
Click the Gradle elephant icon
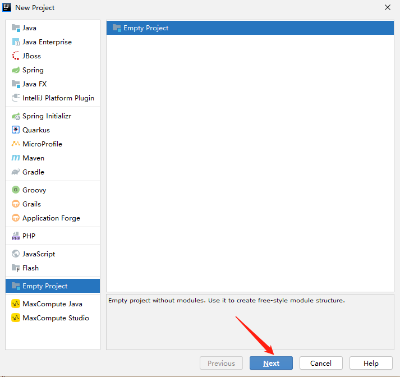click(16, 172)
